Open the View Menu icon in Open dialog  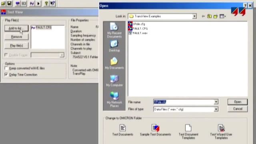pos(222,16)
